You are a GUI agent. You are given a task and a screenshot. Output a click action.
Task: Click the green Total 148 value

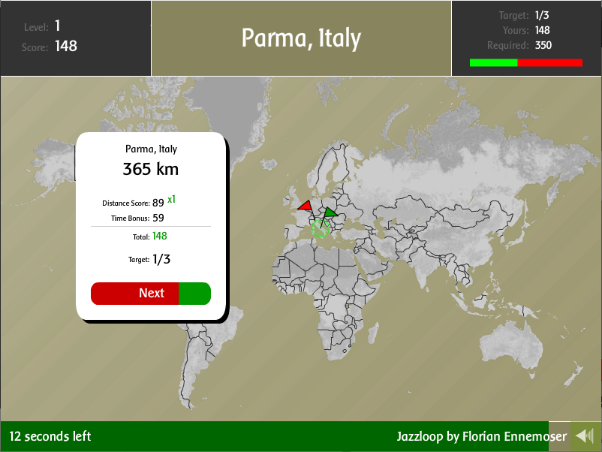(x=160, y=236)
